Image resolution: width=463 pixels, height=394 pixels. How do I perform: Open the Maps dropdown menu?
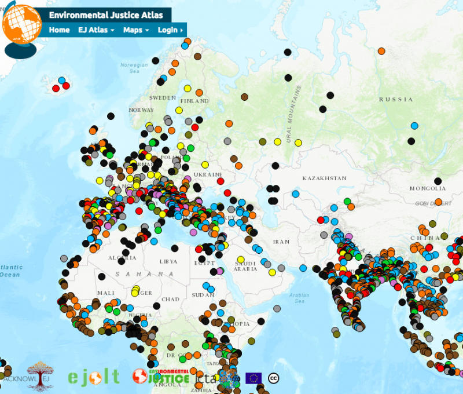point(134,30)
